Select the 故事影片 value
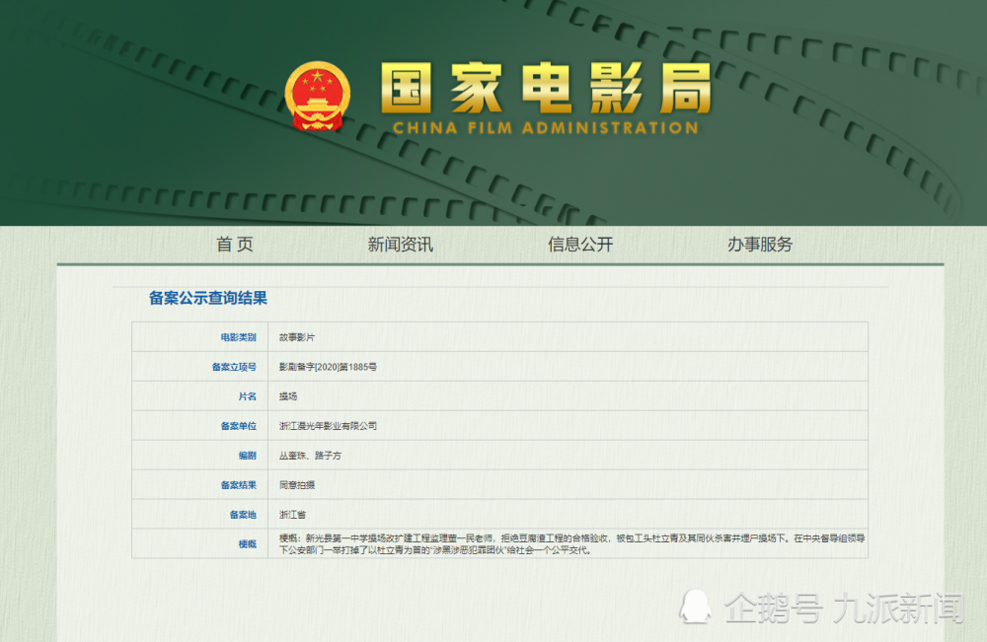Viewport: 987px width, 642px height. (x=297, y=337)
